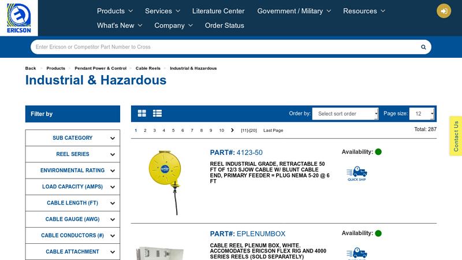Click Filter by header
The width and height of the screenshot is (462, 260).
[x=73, y=114]
